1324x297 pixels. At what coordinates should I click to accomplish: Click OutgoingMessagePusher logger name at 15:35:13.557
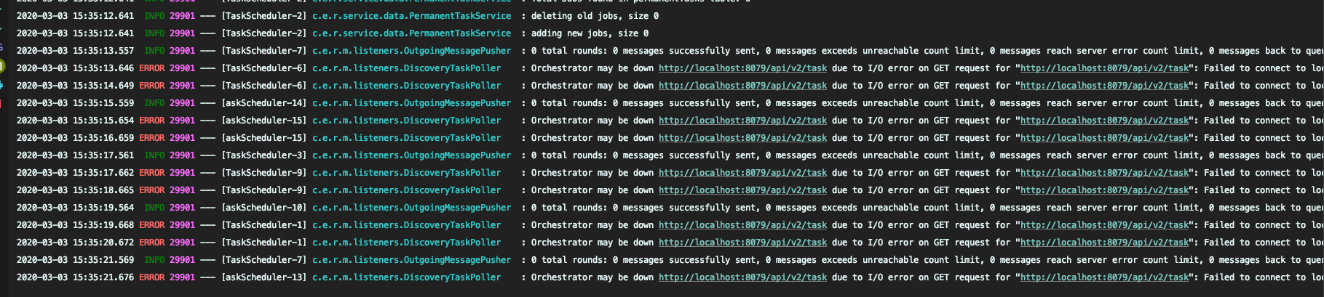[411, 51]
